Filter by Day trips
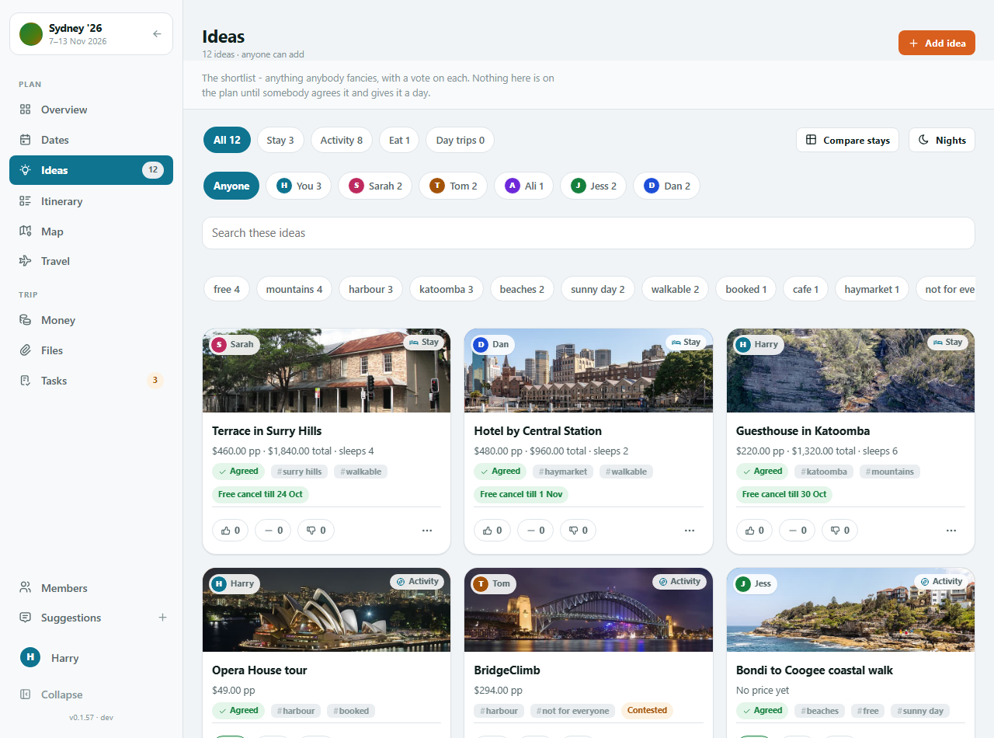994x738 pixels. (x=461, y=140)
